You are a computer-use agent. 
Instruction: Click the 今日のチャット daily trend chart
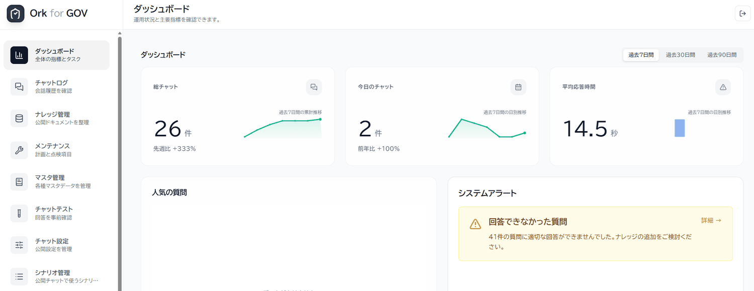pos(487,128)
